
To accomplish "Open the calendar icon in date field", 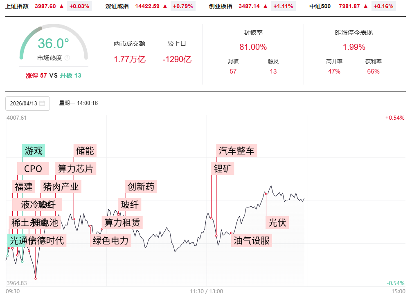I will click(43, 103).
